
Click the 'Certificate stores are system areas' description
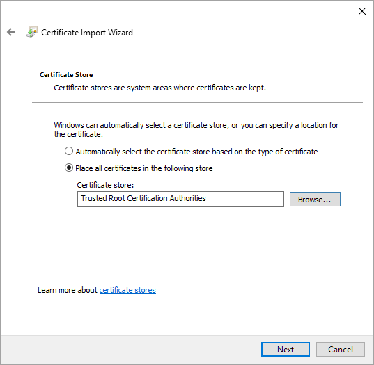tap(159, 88)
